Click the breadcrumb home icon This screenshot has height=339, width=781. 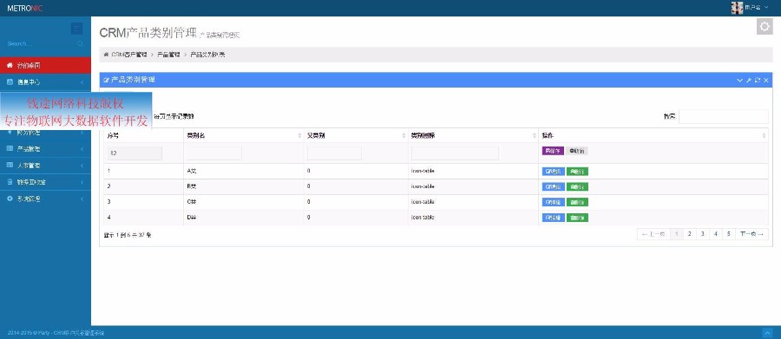coord(106,55)
